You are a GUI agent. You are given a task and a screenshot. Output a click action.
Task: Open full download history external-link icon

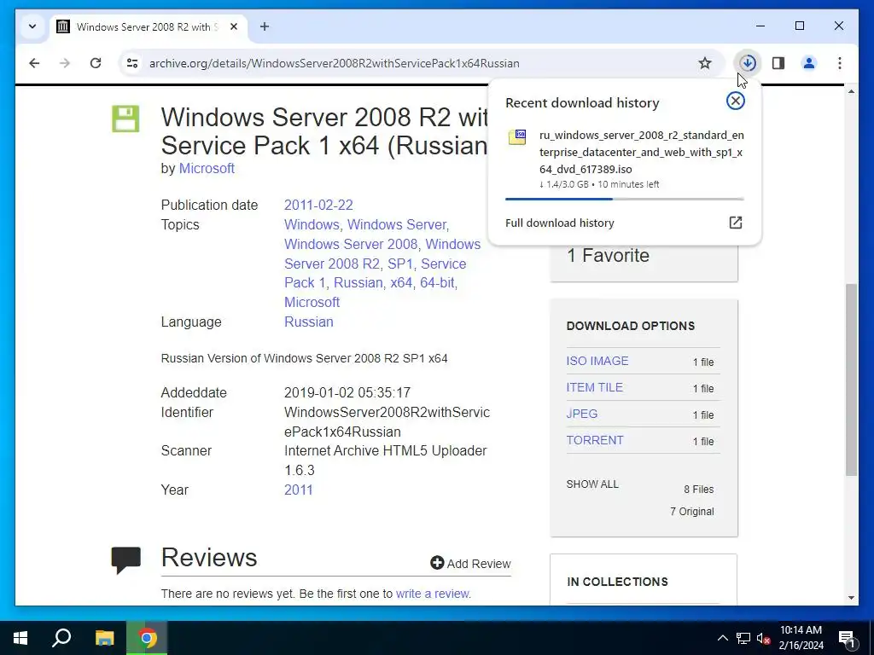coord(735,223)
